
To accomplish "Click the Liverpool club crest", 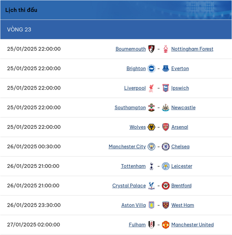I will pyautogui.click(x=151, y=88).
